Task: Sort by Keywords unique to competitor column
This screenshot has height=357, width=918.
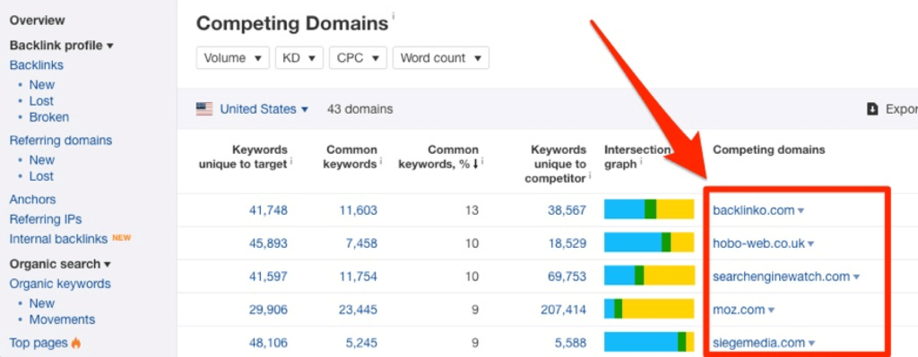Action: [556, 165]
